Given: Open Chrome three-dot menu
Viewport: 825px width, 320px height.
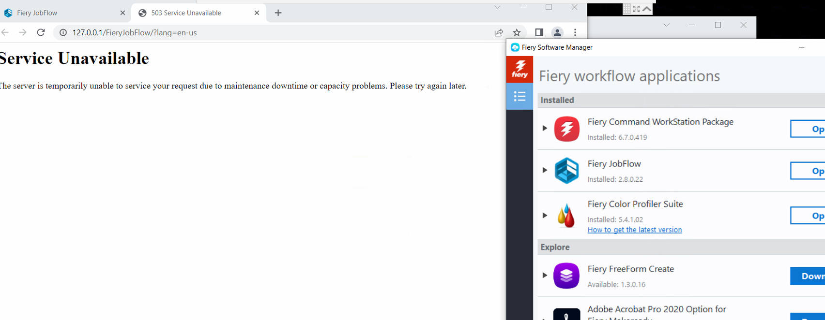Looking at the screenshot, I should tap(575, 32).
